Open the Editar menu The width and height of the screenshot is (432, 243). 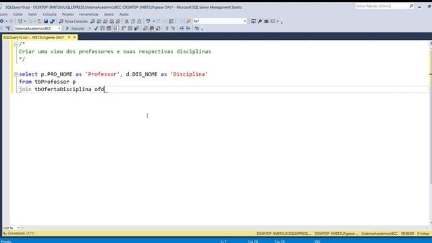click(x=18, y=14)
